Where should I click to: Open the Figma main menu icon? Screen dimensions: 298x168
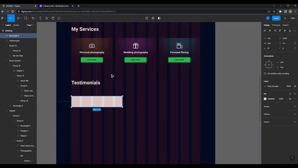[x=2, y=18]
